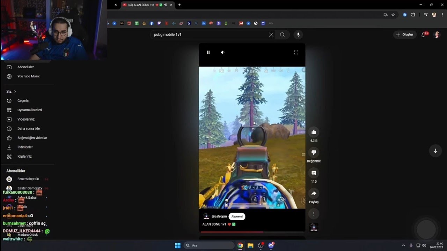447x251 pixels.
Task: Show hidden system tray icons
Action: [x=404, y=245]
